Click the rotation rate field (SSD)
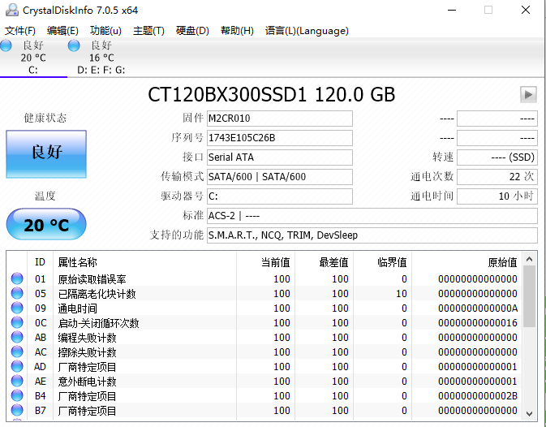Screen dimensions: 546x427 tap(497, 157)
